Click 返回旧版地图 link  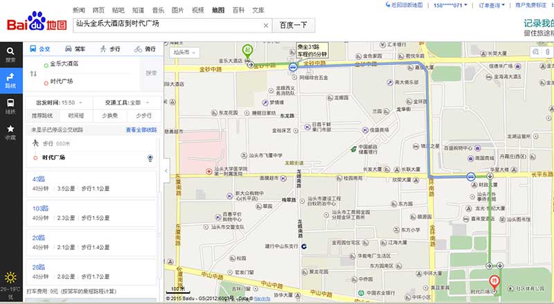[407, 6]
